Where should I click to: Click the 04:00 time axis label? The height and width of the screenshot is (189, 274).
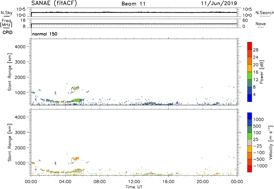pos(65,182)
